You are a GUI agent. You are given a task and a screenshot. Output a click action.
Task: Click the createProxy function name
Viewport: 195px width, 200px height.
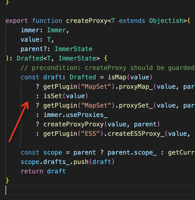87,21
